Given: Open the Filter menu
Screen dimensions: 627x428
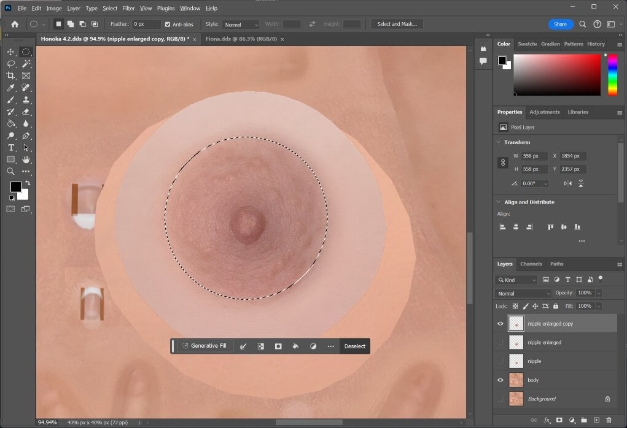Looking at the screenshot, I should tap(128, 8).
